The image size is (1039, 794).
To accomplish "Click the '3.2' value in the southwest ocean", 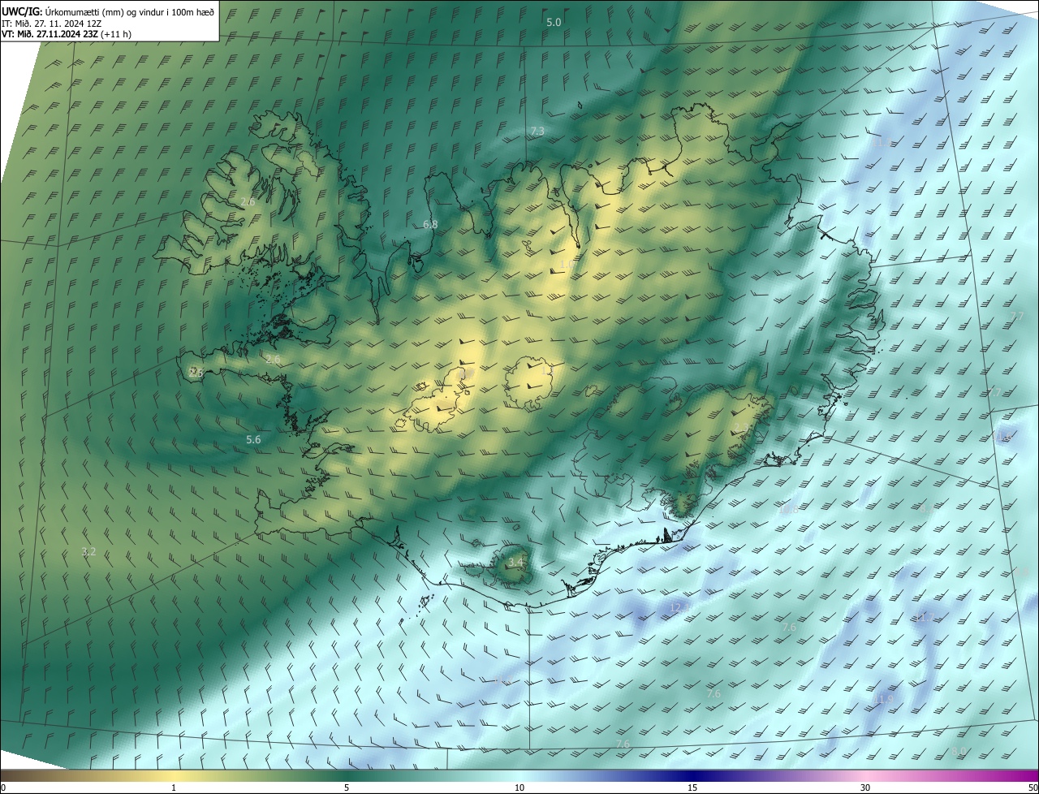I will click(x=88, y=551).
